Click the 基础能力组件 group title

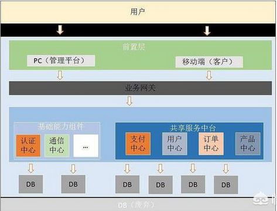coord(61,127)
